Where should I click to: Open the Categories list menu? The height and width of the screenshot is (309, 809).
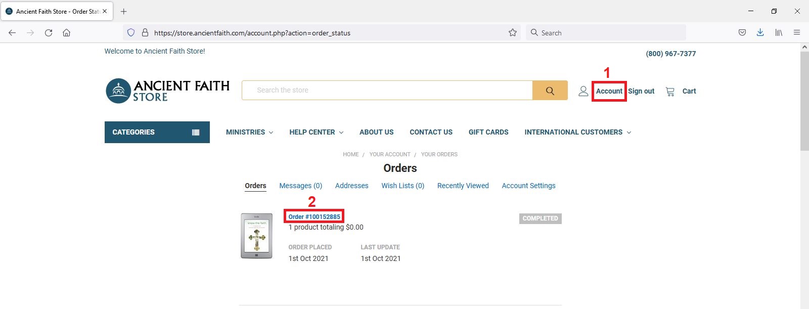pyautogui.click(x=157, y=132)
